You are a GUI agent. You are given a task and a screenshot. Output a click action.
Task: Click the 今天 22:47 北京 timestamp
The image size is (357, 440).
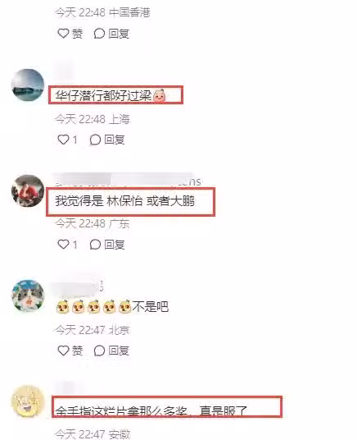tap(93, 330)
